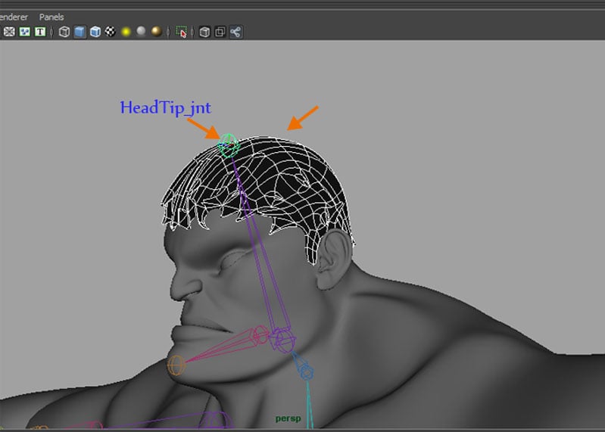Toggle Shadows grey sphere icon
Screen dimensions: 605x432
click(x=142, y=31)
